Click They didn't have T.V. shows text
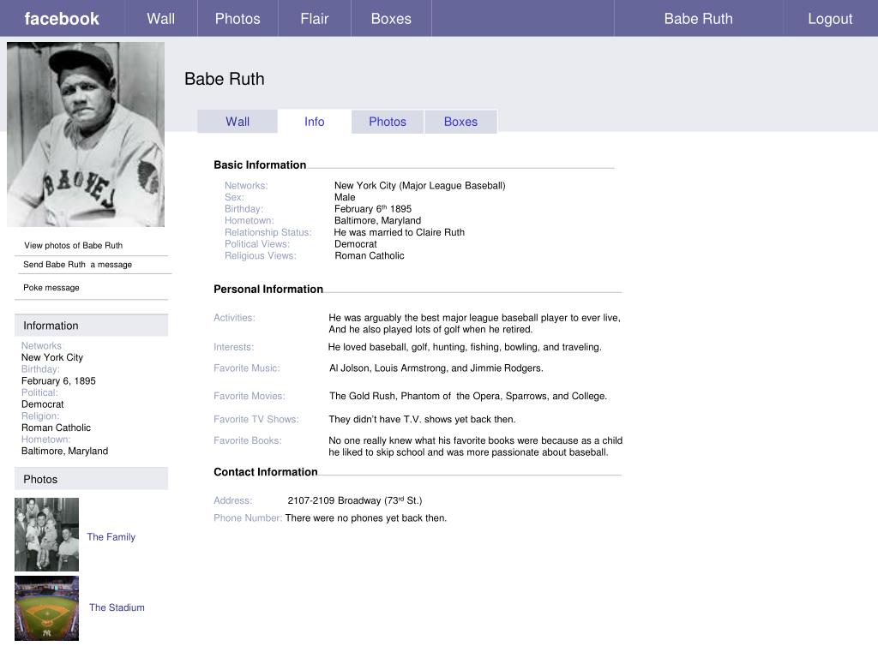Screen dimensions: 878x658 [x=422, y=419]
